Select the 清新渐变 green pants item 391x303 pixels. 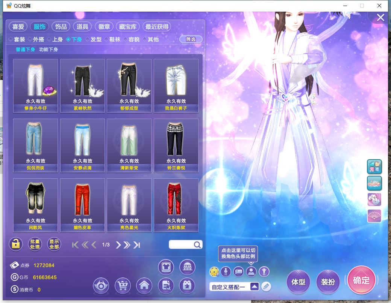[x=129, y=145]
